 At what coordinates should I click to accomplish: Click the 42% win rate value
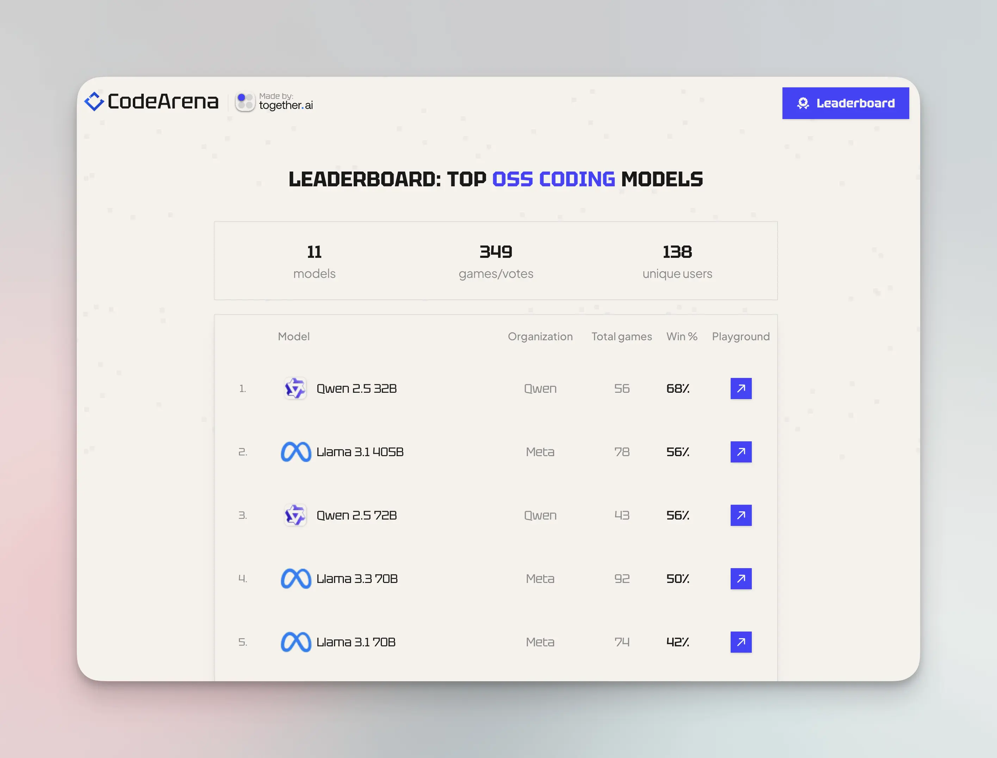pyautogui.click(x=678, y=642)
